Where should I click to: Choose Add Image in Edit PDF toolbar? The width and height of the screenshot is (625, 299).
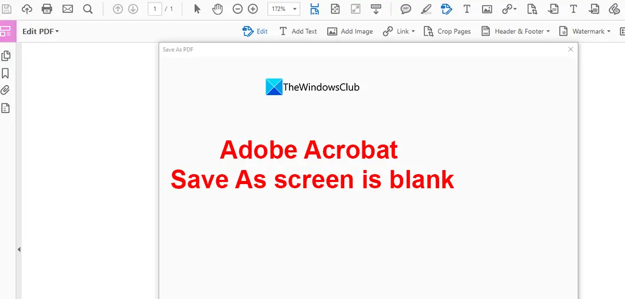click(x=350, y=31)
